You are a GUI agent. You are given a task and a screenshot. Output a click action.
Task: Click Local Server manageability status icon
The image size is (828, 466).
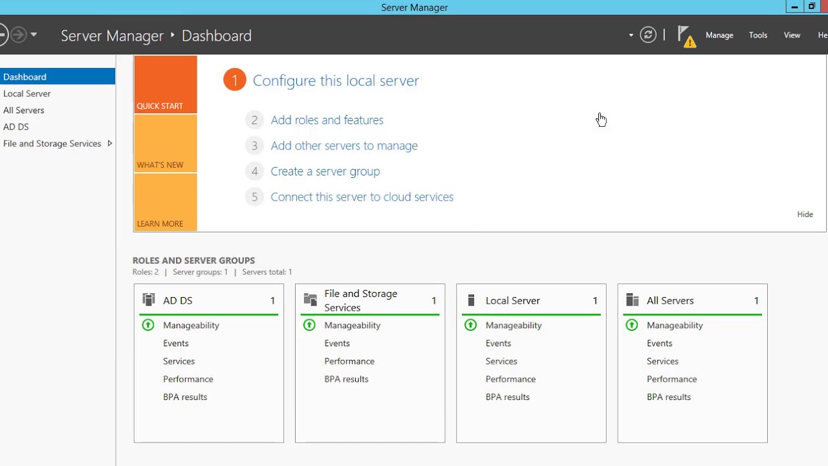470,325
